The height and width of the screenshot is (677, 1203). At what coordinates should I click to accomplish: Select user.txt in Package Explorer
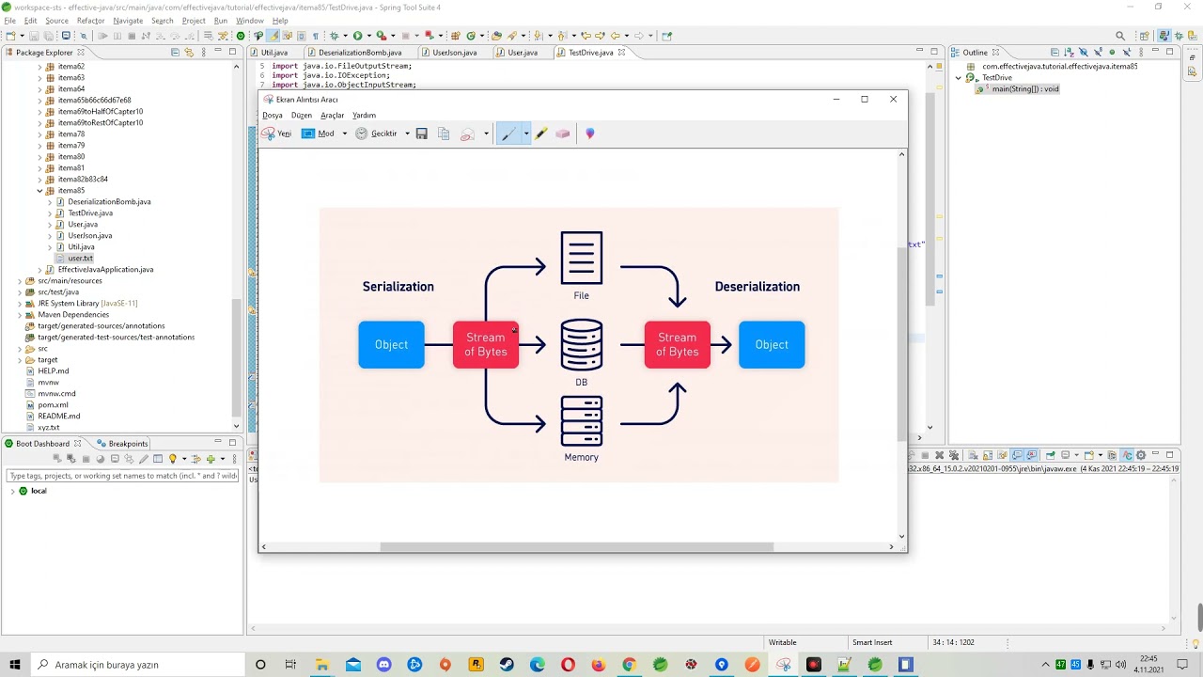click(80, 259)
